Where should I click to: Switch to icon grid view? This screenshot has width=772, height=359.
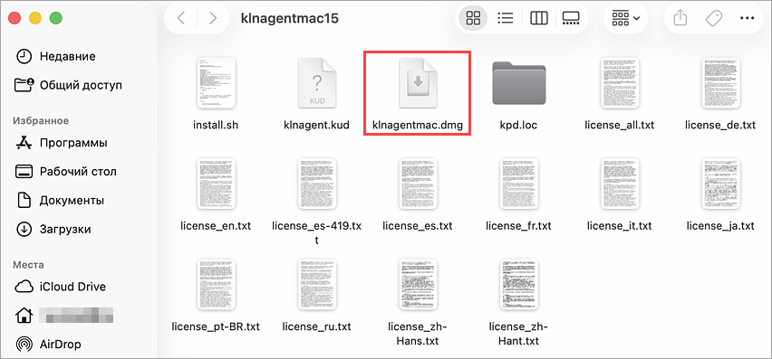(473, 18)
